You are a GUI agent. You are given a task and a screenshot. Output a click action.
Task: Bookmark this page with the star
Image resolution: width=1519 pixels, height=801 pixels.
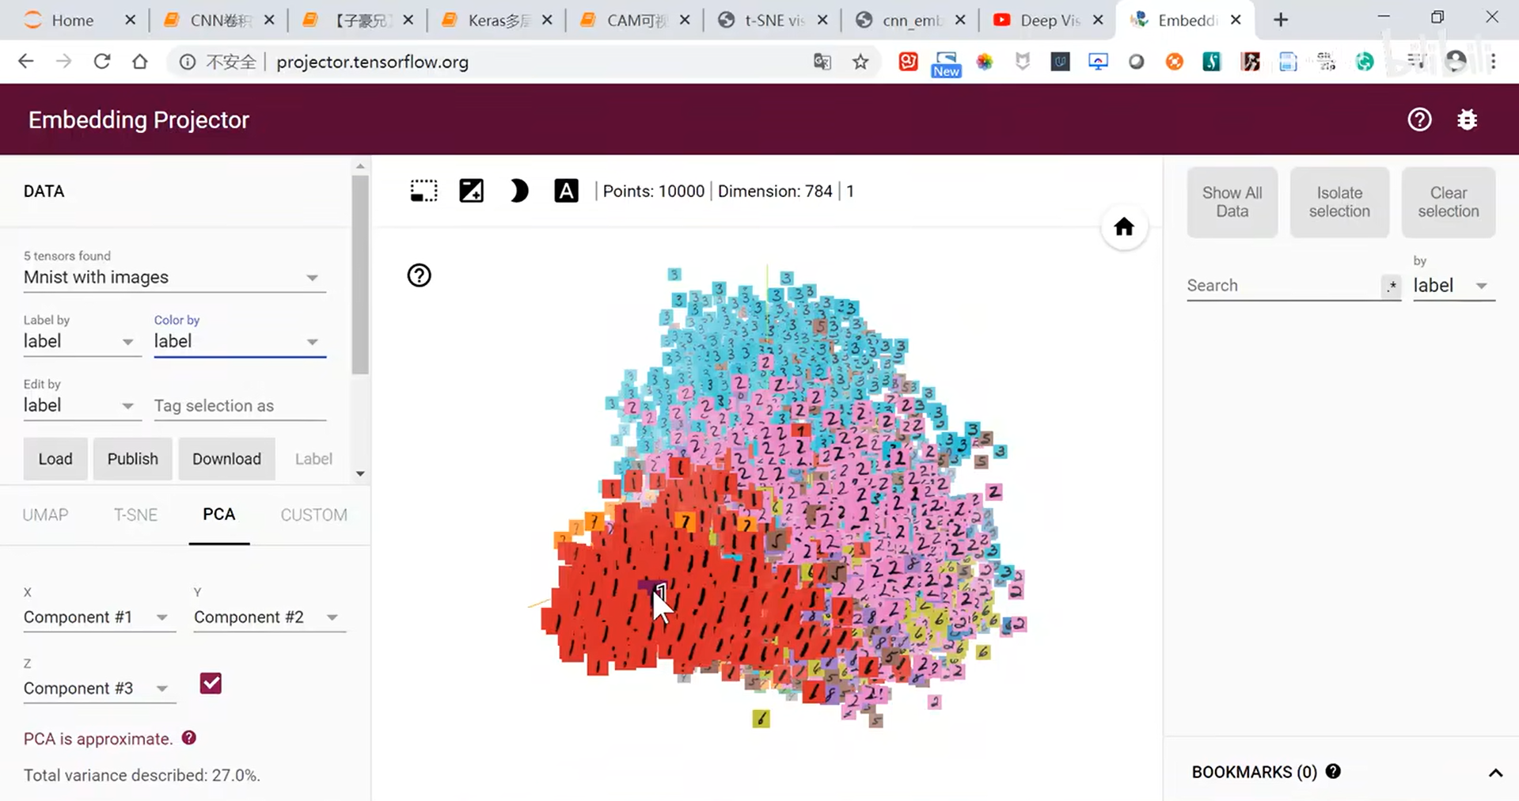860,62
